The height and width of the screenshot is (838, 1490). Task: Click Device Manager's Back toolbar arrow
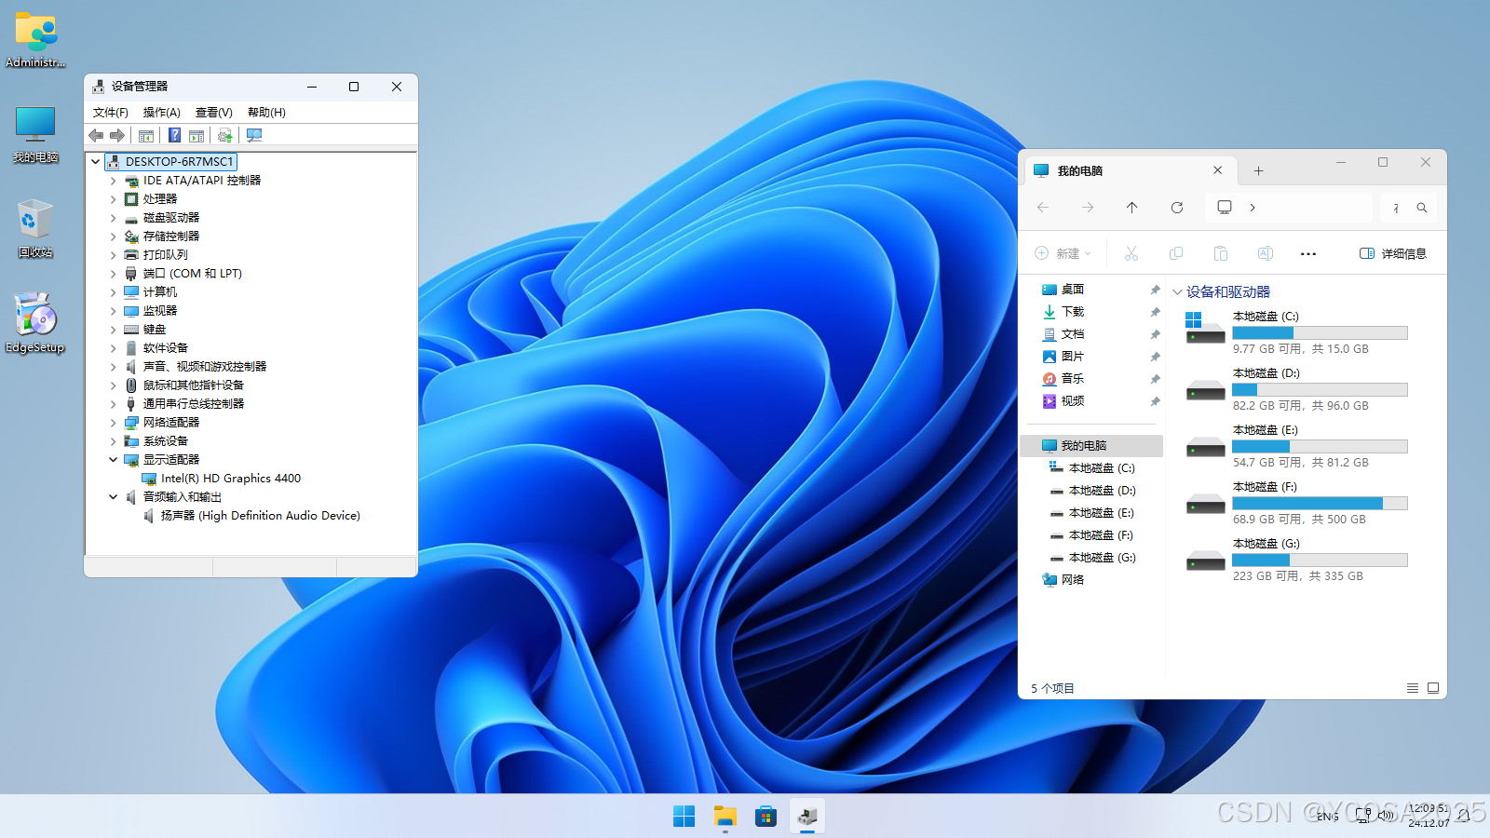(96, 136)
